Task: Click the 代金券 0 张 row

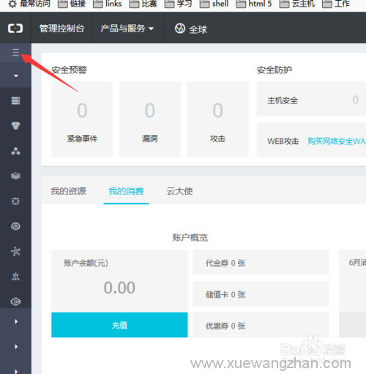Action: 261,263
